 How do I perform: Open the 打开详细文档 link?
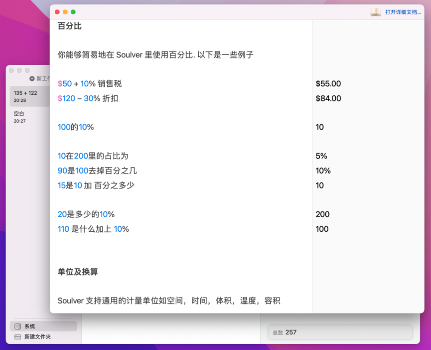click(402, 12)
